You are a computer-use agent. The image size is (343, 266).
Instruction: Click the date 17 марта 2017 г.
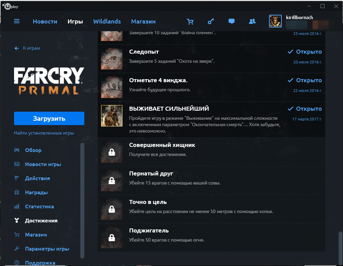point(307,119)
